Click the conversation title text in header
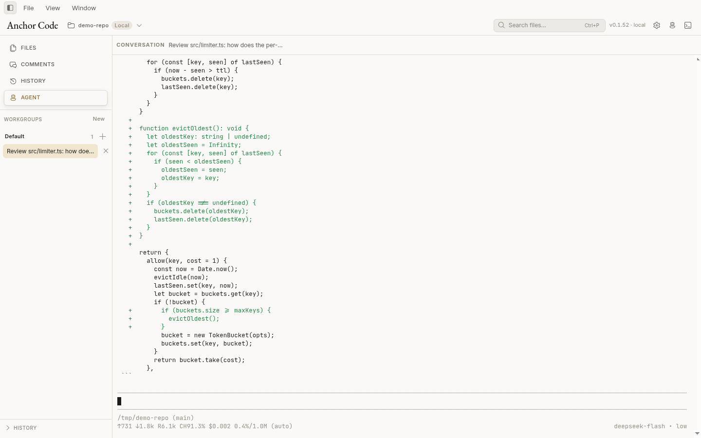 tap(225, 45)
